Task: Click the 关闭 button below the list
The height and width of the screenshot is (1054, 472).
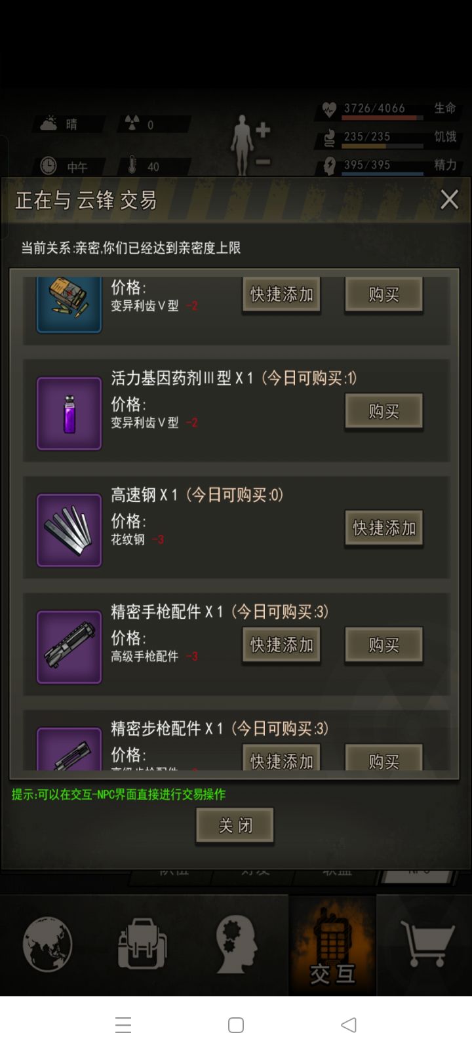Action: pos(235,826)
